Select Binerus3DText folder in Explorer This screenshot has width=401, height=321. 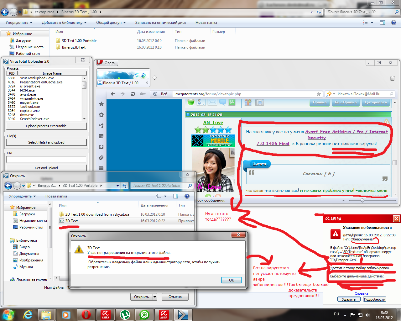pyautogui.click(x=74, y=47)
